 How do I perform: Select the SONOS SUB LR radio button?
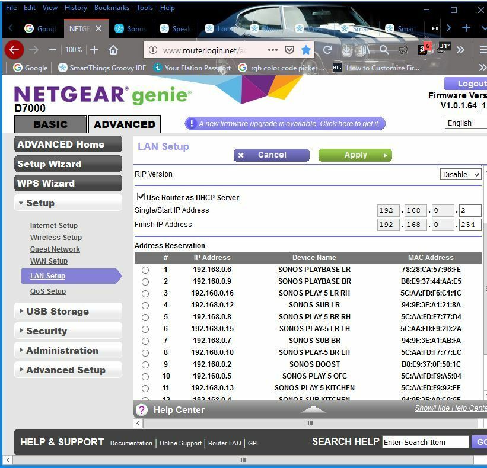(145, 306)
